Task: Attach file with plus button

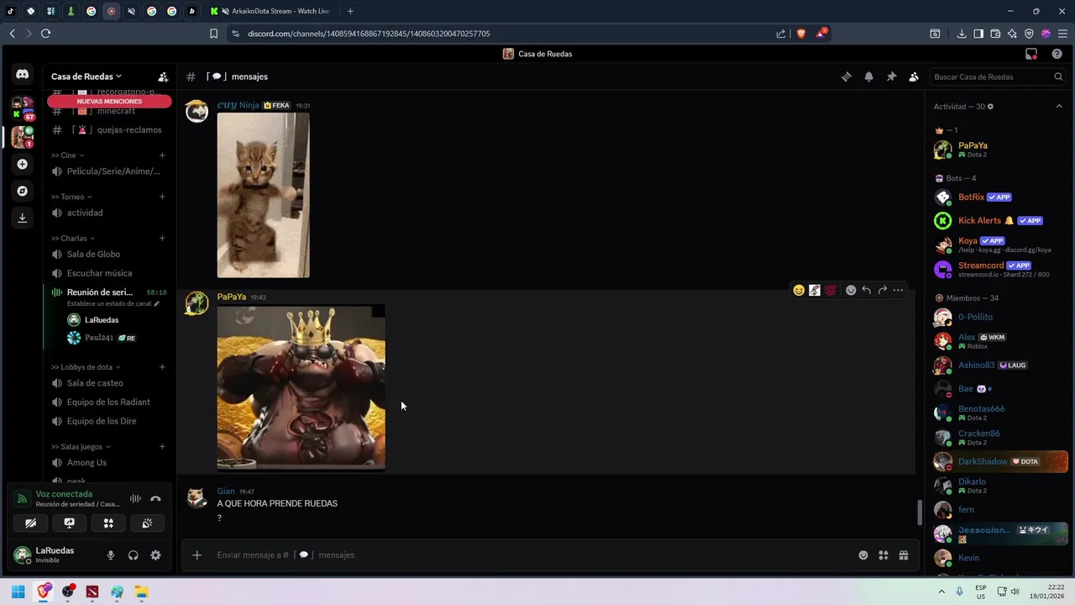Action: (197, 555)
